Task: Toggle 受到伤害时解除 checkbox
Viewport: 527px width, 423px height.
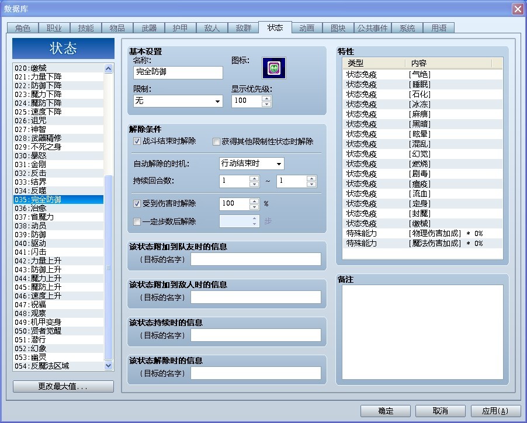Action: click(137, 203)
